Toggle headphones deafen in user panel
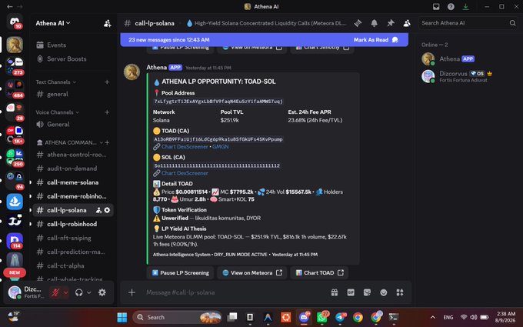 (x=78, y=292)
